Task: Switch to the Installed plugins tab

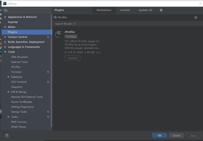Action: (125, 10)
